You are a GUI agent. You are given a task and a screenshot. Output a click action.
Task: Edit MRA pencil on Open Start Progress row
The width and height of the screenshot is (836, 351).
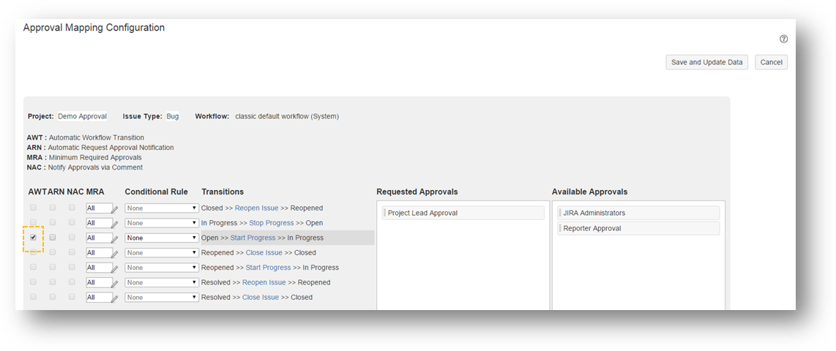[115, 238]
